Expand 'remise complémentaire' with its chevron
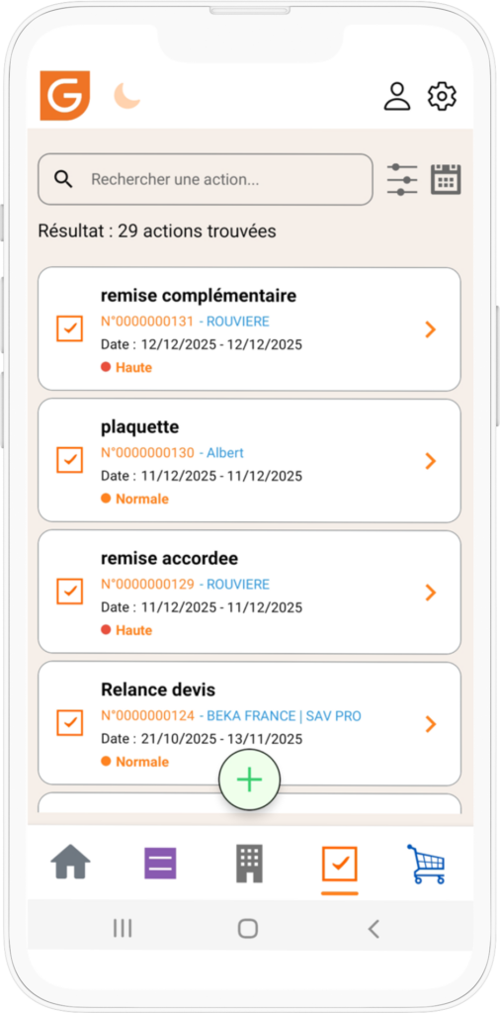The image size is (500, 1013). (x=430, y=329)
